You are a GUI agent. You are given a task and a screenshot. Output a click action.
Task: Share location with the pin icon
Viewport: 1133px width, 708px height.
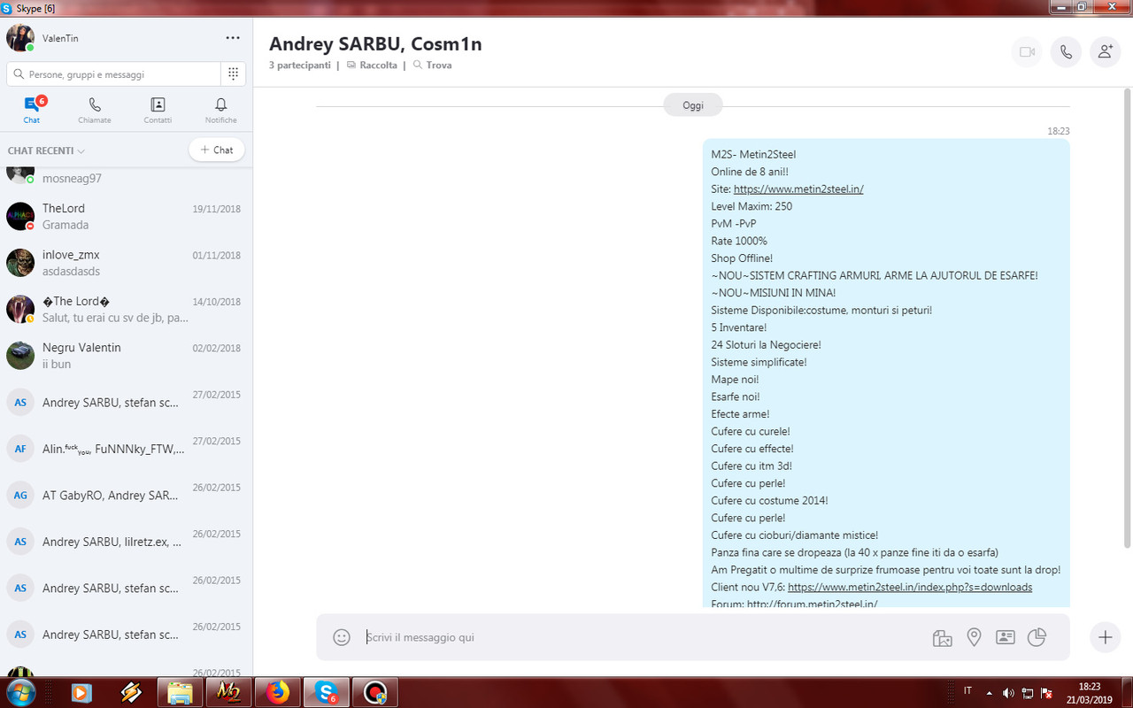(974, 637)
